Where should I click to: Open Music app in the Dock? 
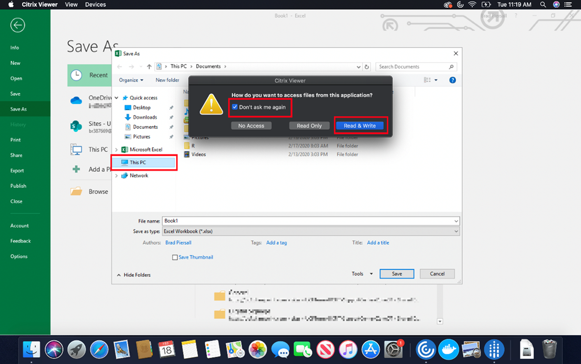(348, 349)
